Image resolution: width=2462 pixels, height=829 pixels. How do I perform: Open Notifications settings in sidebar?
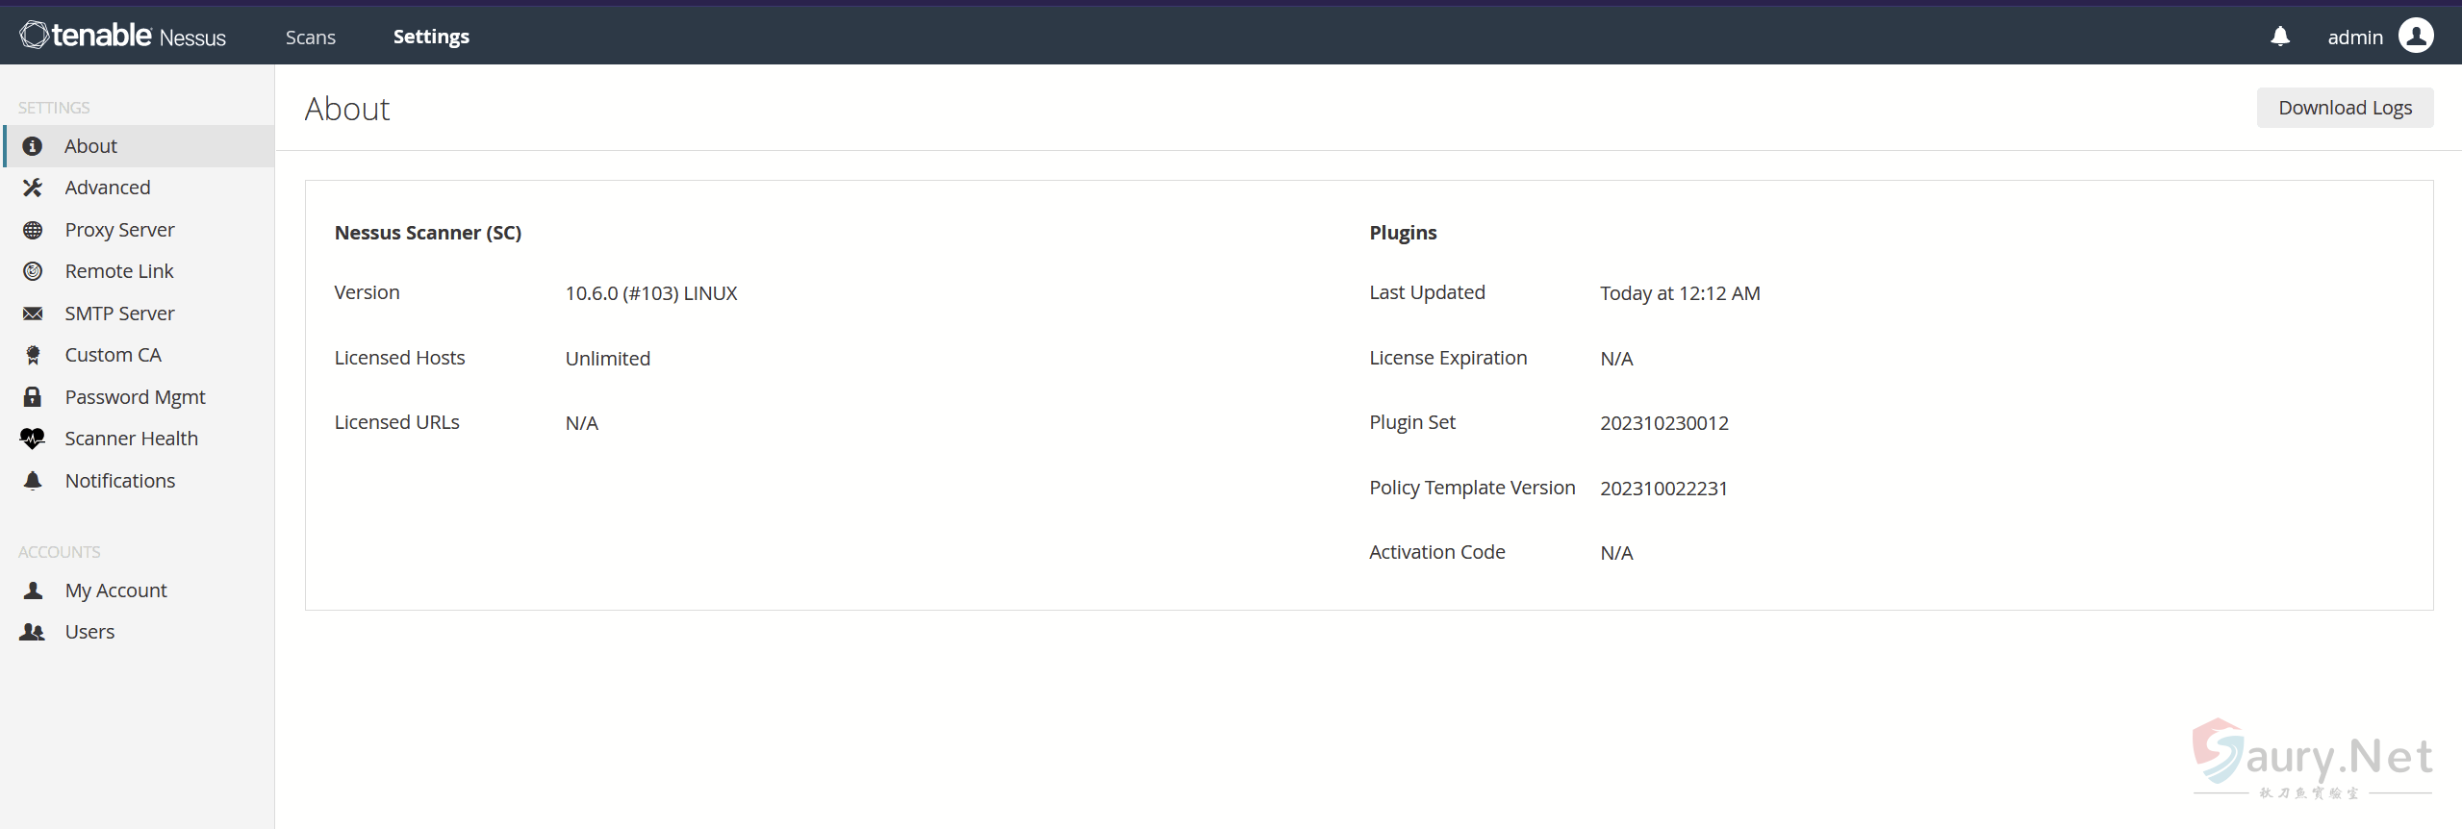pyautogui.click(x=139, y=481)
